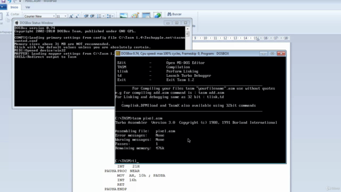Click 'Open MS-DOS Editor' text in DOSBox
Screen dimensions: 341x192
[185, 63]
